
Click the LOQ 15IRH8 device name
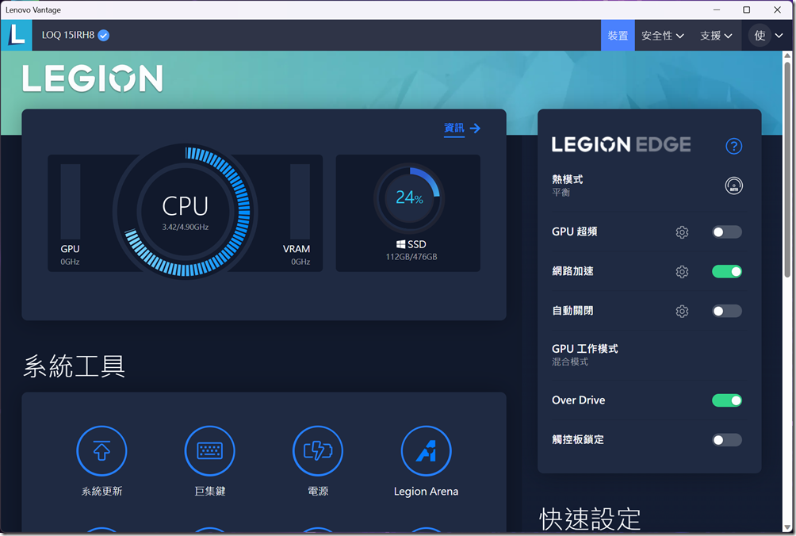click(68, 35)
